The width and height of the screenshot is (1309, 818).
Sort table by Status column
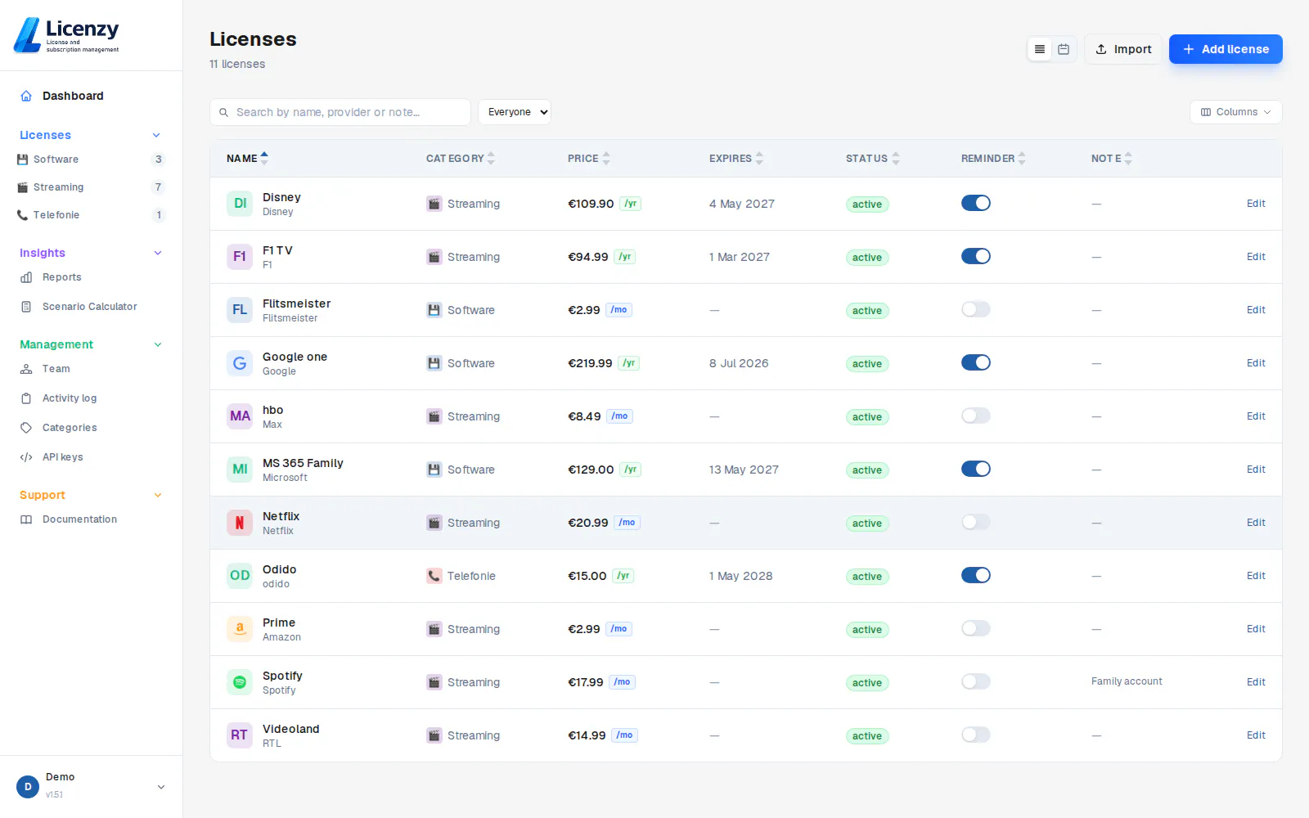click(x=873, y=159)
